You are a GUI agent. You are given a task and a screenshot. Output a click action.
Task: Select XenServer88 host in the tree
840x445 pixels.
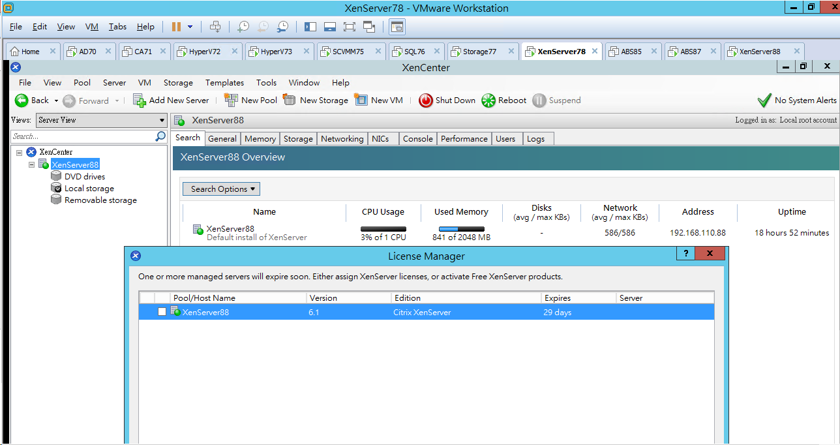[75, 164]
